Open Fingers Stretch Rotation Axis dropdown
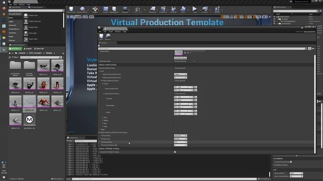 coord(181,74)
